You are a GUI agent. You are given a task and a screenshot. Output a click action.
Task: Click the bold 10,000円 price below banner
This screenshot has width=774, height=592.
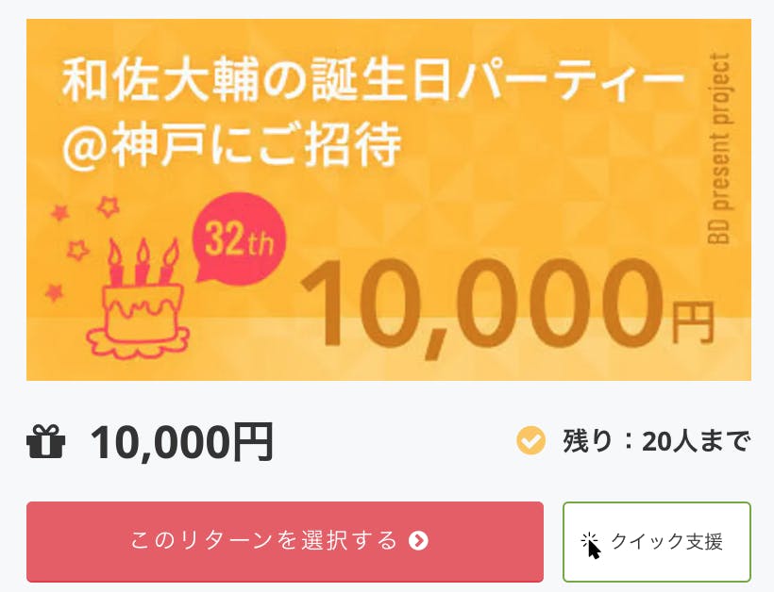pyautogui.click(x=182, y=441)
